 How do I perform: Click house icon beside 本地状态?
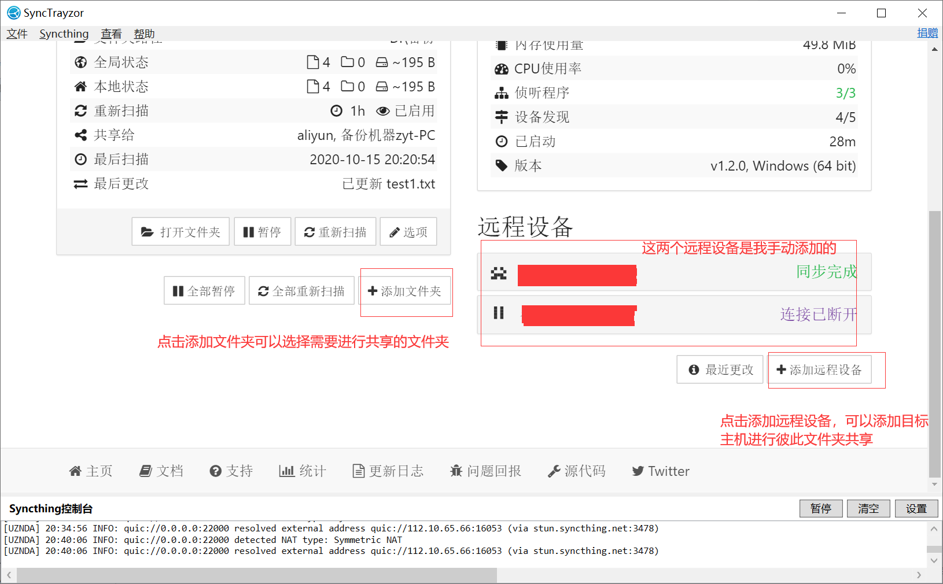[x=81, y=87]
